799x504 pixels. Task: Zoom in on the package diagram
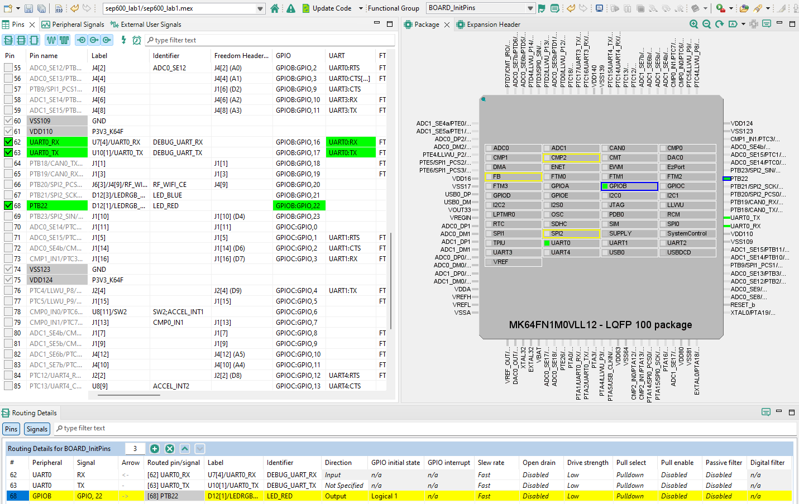click(x=693, y=24)
